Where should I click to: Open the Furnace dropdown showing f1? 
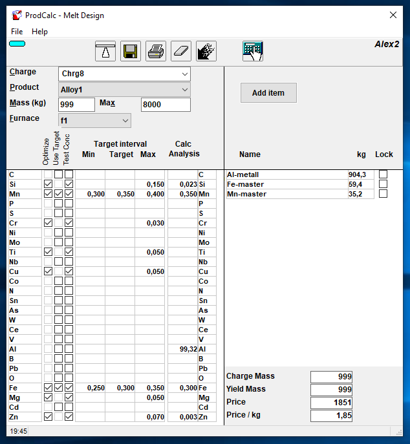pyautogui.click(x=94, y=121)
